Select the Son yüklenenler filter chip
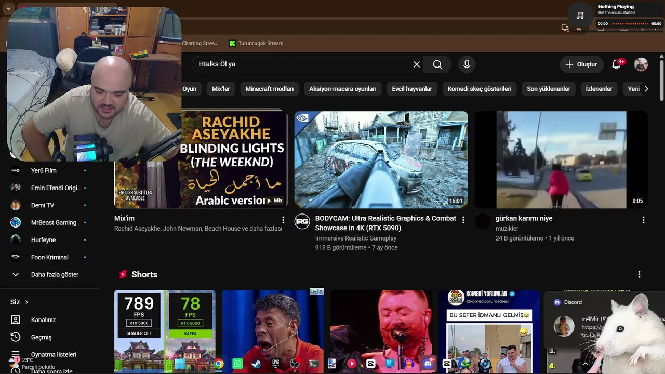Image resolution: width=665 pixels, height=374 pixels. [549, 89]
